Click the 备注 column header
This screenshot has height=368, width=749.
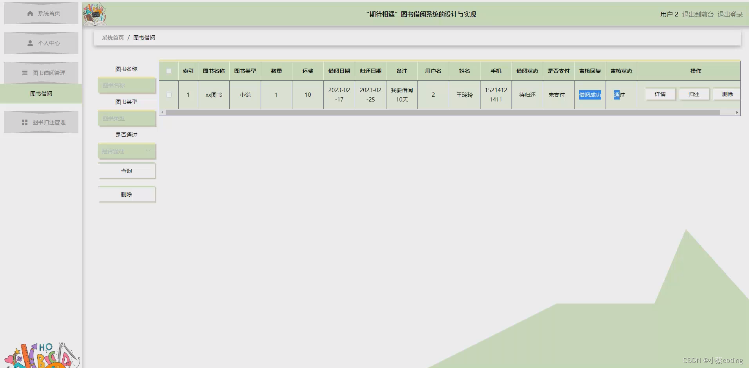click(x=402, y=71)
